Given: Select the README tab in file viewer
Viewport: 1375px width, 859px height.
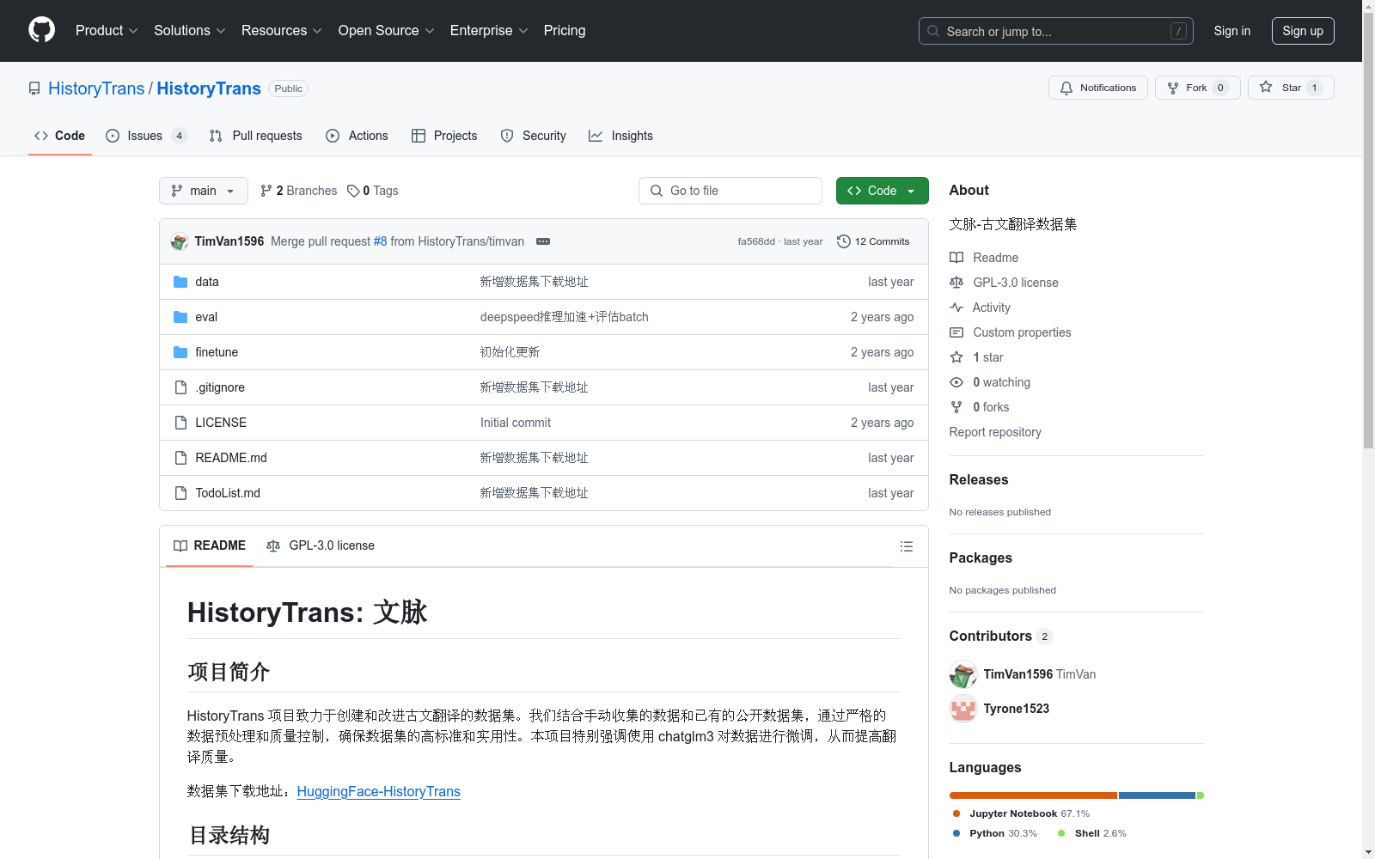Looking at the screenshot, I should click(x=210, y=545).
